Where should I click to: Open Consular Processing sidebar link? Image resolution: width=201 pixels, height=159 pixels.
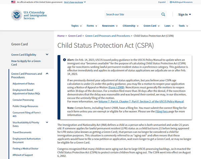tap(23, 100)
